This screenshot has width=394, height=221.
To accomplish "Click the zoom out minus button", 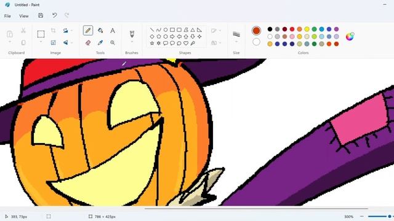I will [362, 216].
